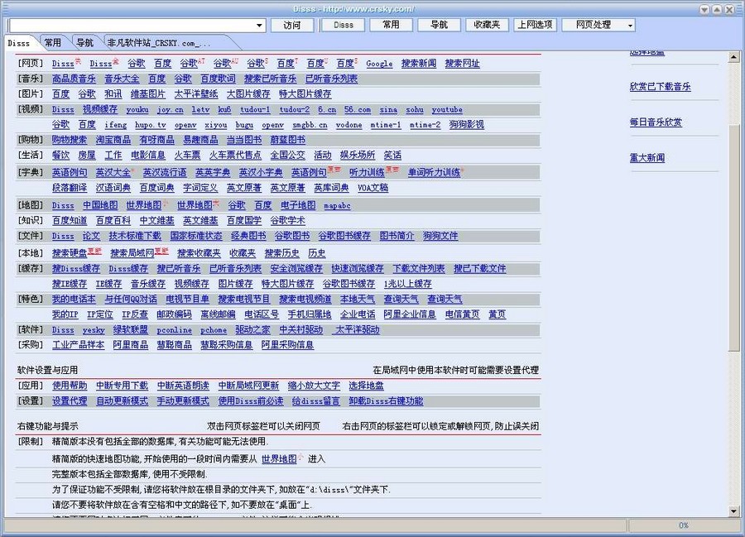Viewport: 745px width, 537px height.
Task: Click the 手机归属地 link
Action: 310,314
